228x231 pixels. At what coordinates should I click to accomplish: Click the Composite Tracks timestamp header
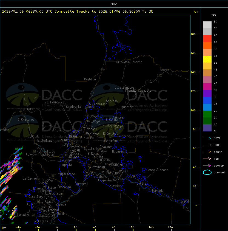pos(78,12)
